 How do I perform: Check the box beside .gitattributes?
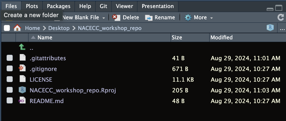[10, 58]
